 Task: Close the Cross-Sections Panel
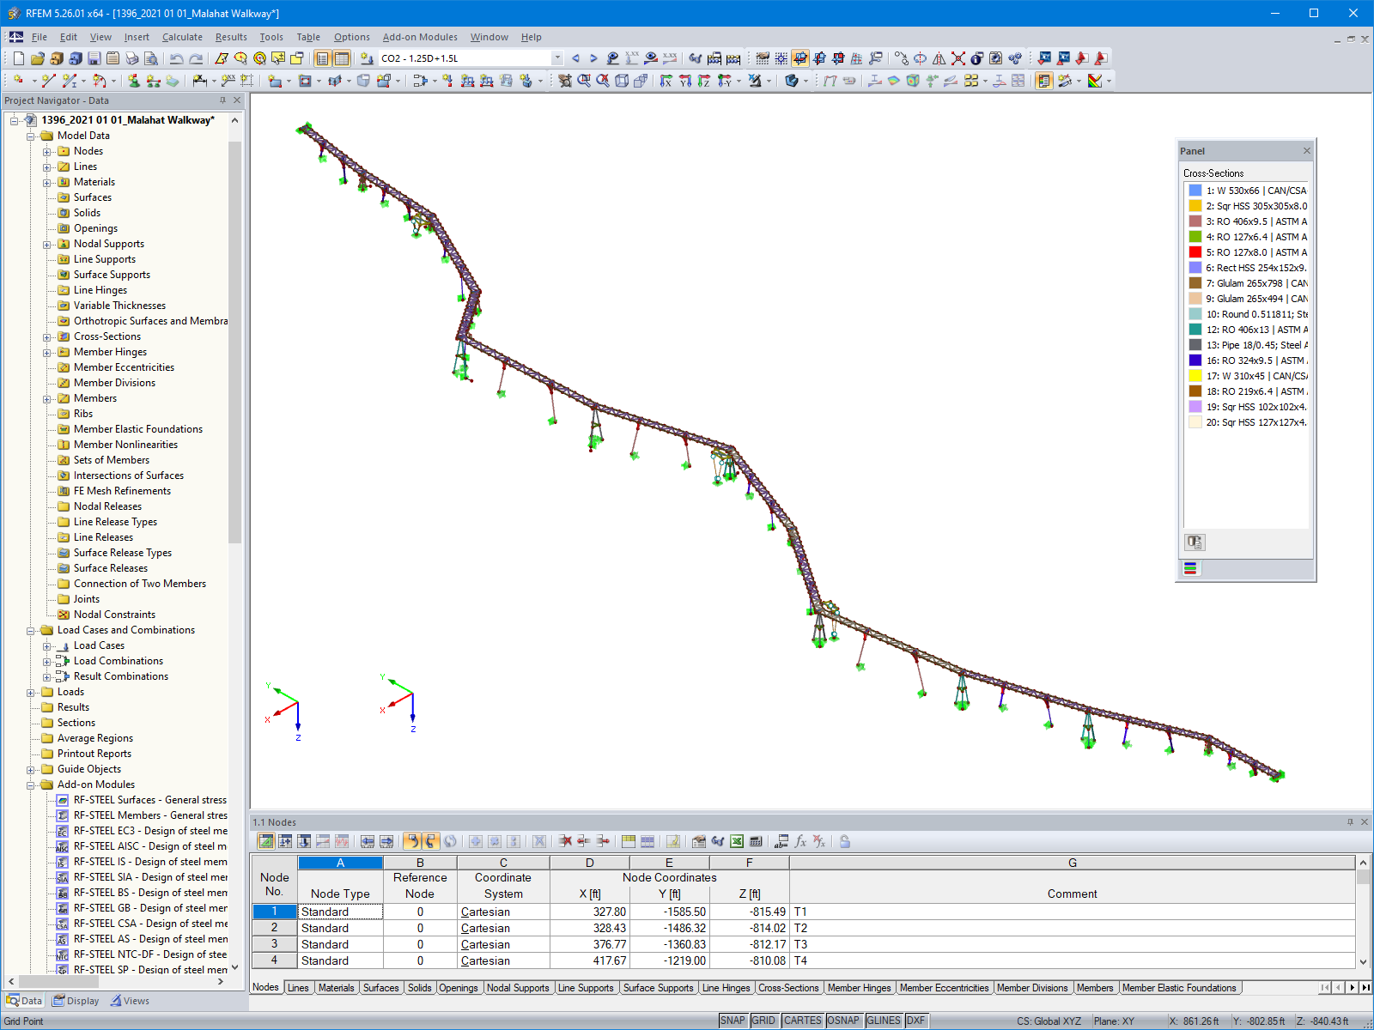1306,151
